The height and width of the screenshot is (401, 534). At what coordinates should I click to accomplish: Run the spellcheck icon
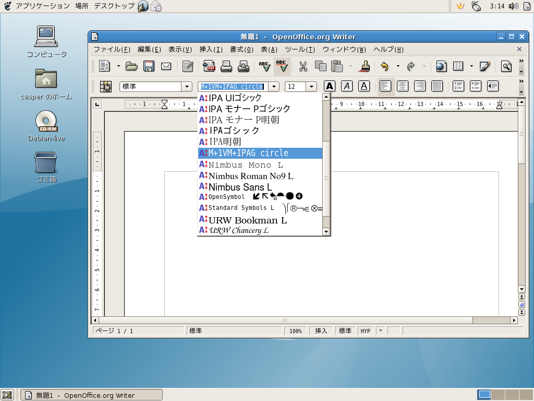point(264,66)
